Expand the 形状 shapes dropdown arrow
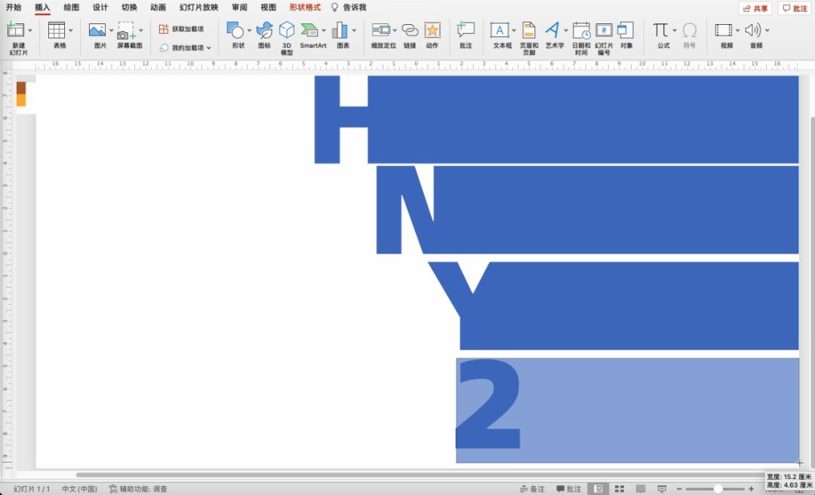 (x=249, y=30)
